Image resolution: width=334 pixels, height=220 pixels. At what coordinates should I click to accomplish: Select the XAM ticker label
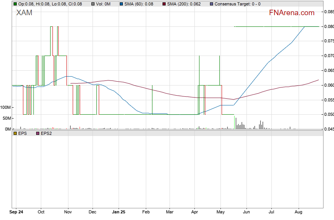coord(24,13)
